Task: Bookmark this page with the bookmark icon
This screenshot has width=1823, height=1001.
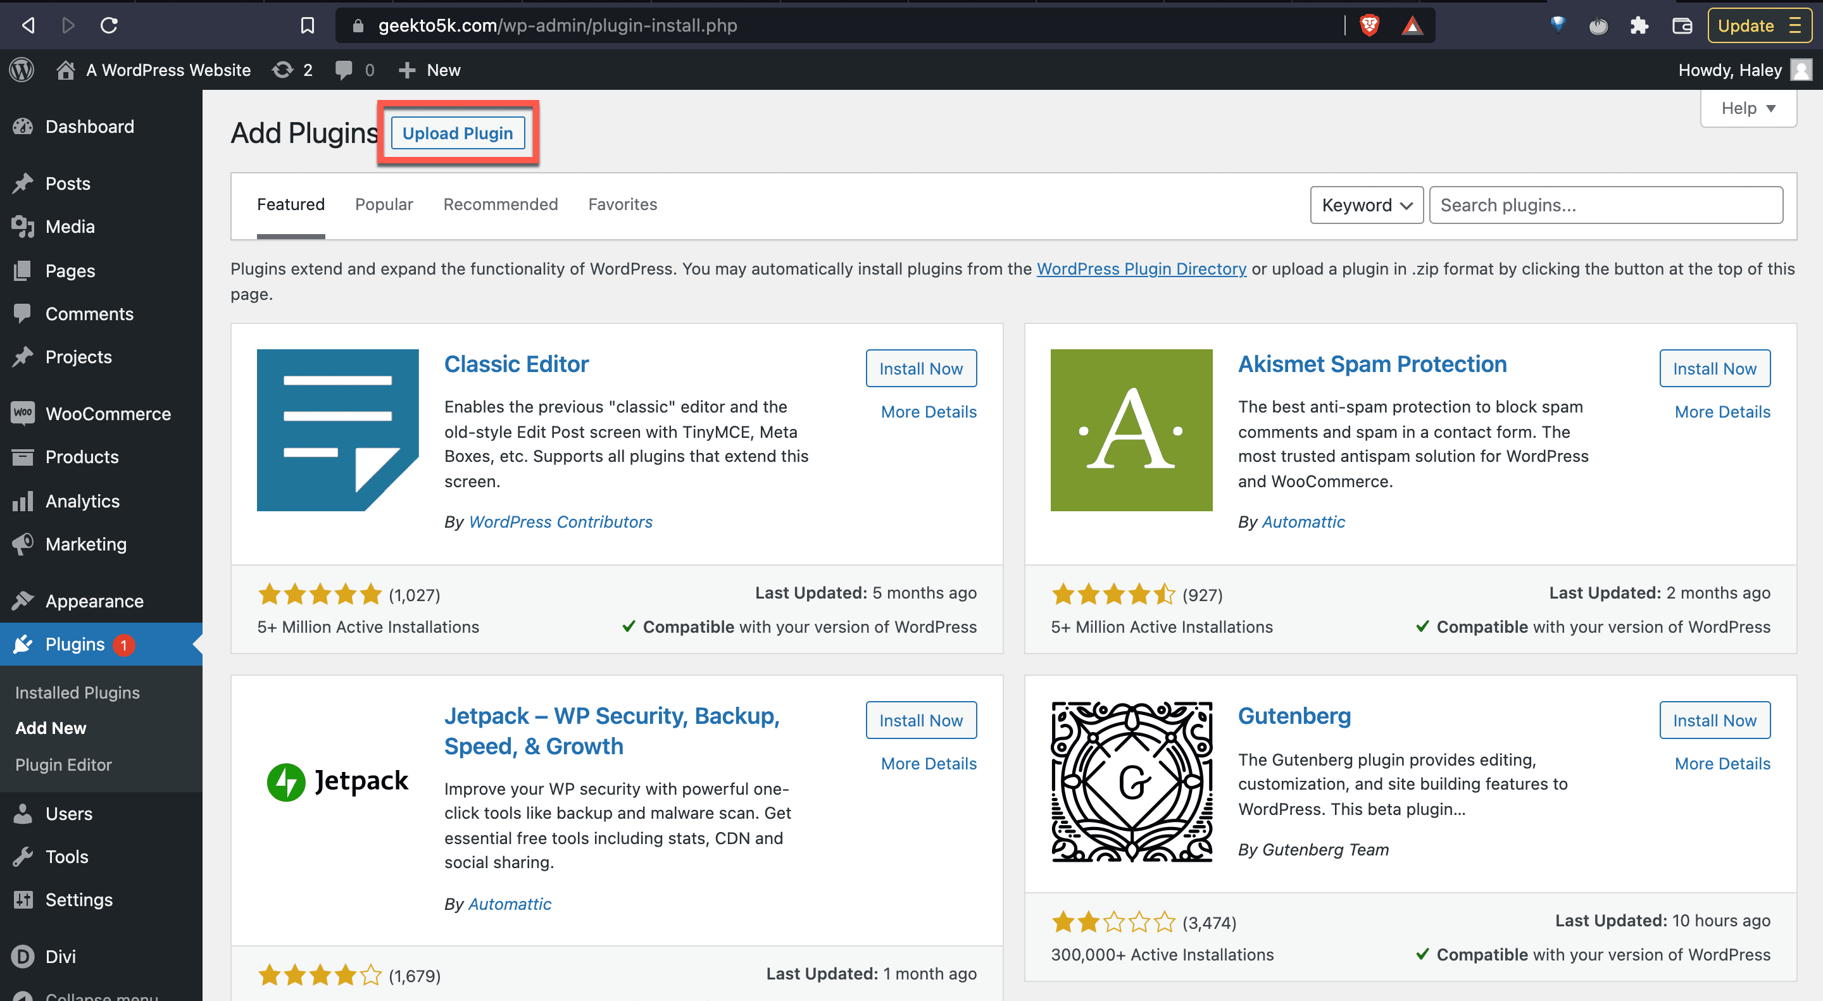Action: [307, 25]
